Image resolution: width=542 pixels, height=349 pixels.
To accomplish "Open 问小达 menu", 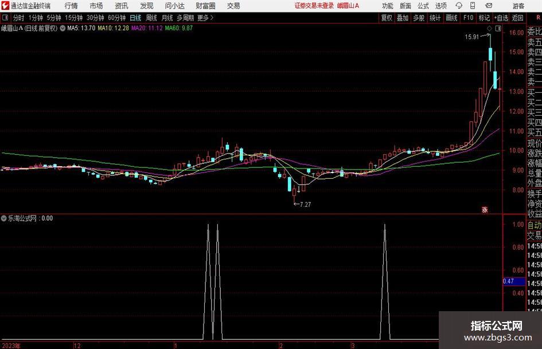I will pos(174,6).
